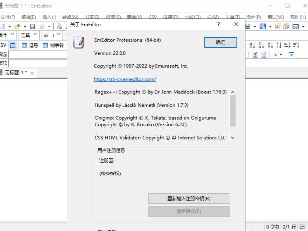308x231 pixels.
Task: Open dropdown next to red checkmark window icon
Action: tap(303, 27)
